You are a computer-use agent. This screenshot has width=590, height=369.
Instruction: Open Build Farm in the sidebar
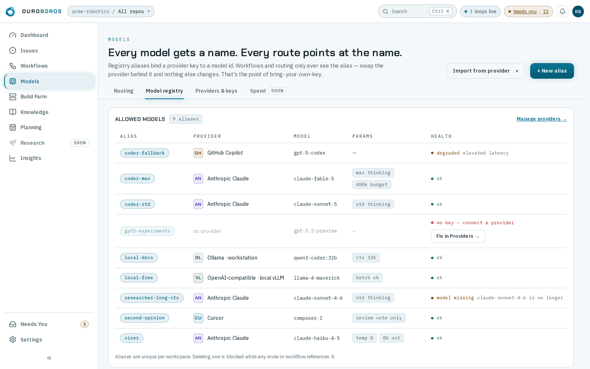(49, 97)
